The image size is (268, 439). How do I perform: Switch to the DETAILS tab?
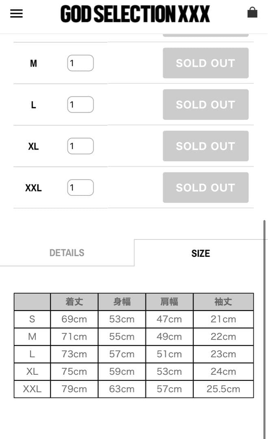tap(67, 253)
